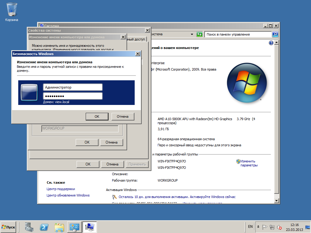Click the key icon next to activation
The width and height of the screenshot is (311, 233).
(x=114, y=197)
